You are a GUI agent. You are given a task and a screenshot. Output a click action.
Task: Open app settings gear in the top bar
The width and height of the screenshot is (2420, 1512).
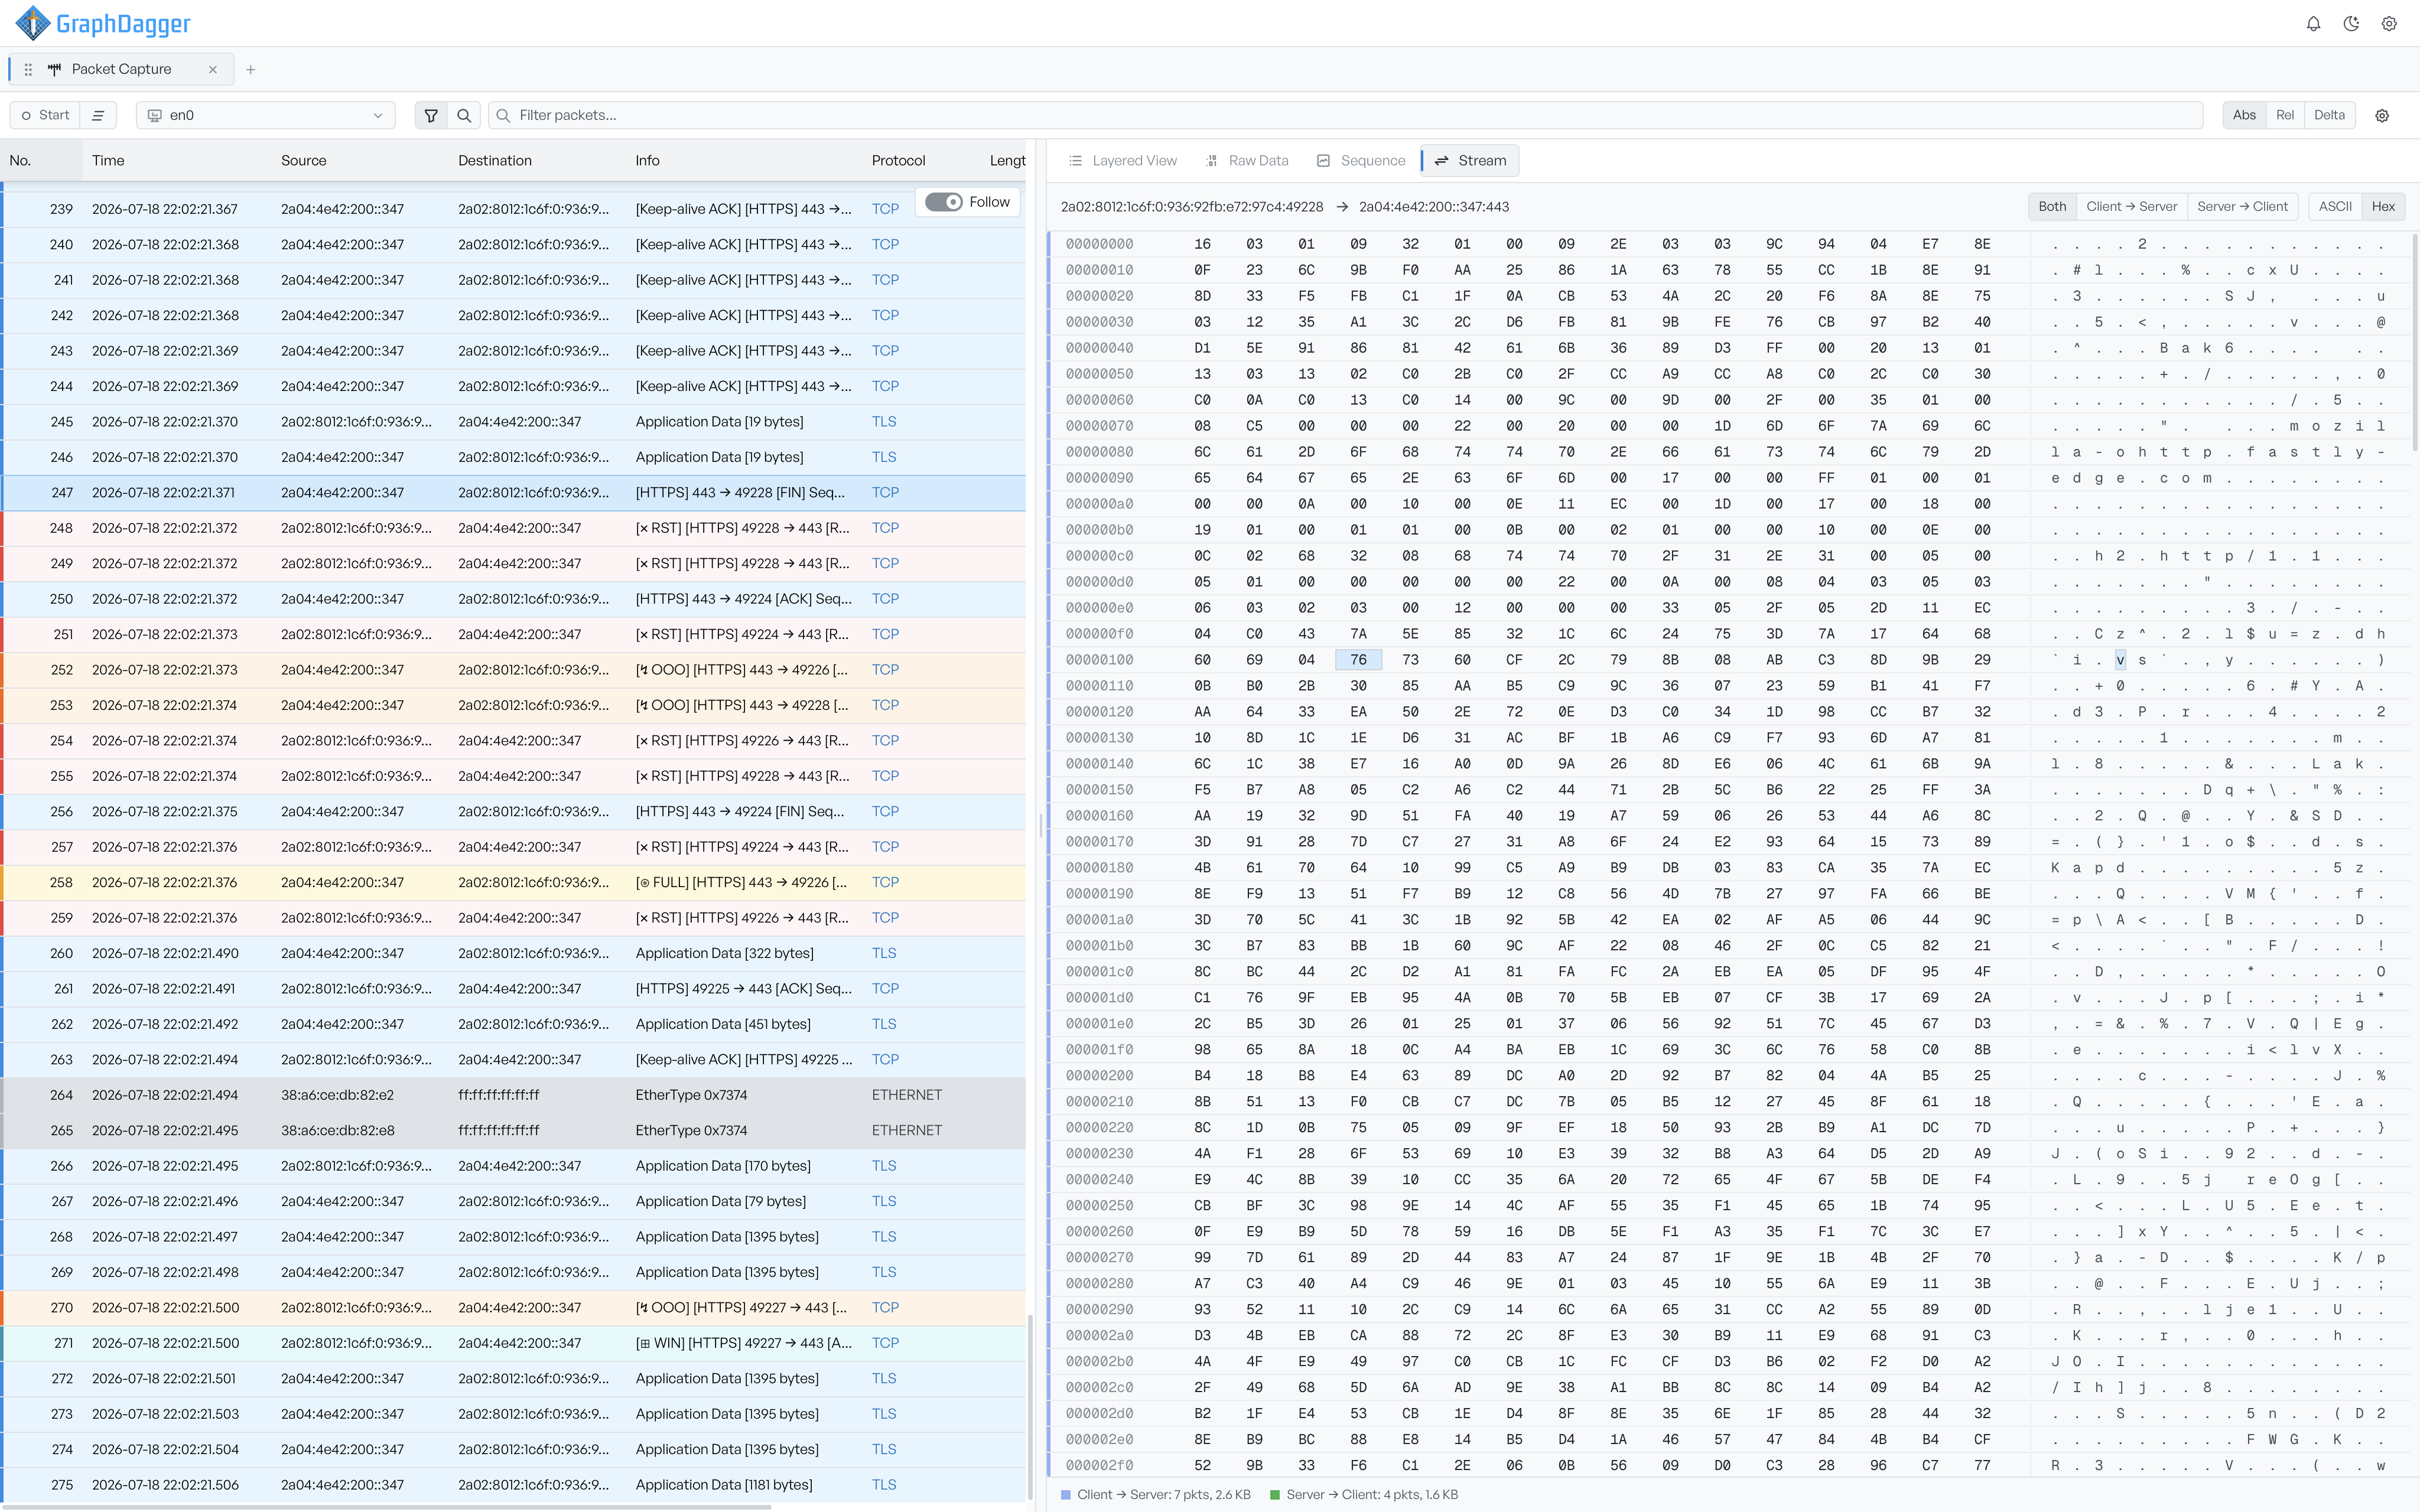coord(2389,24)
